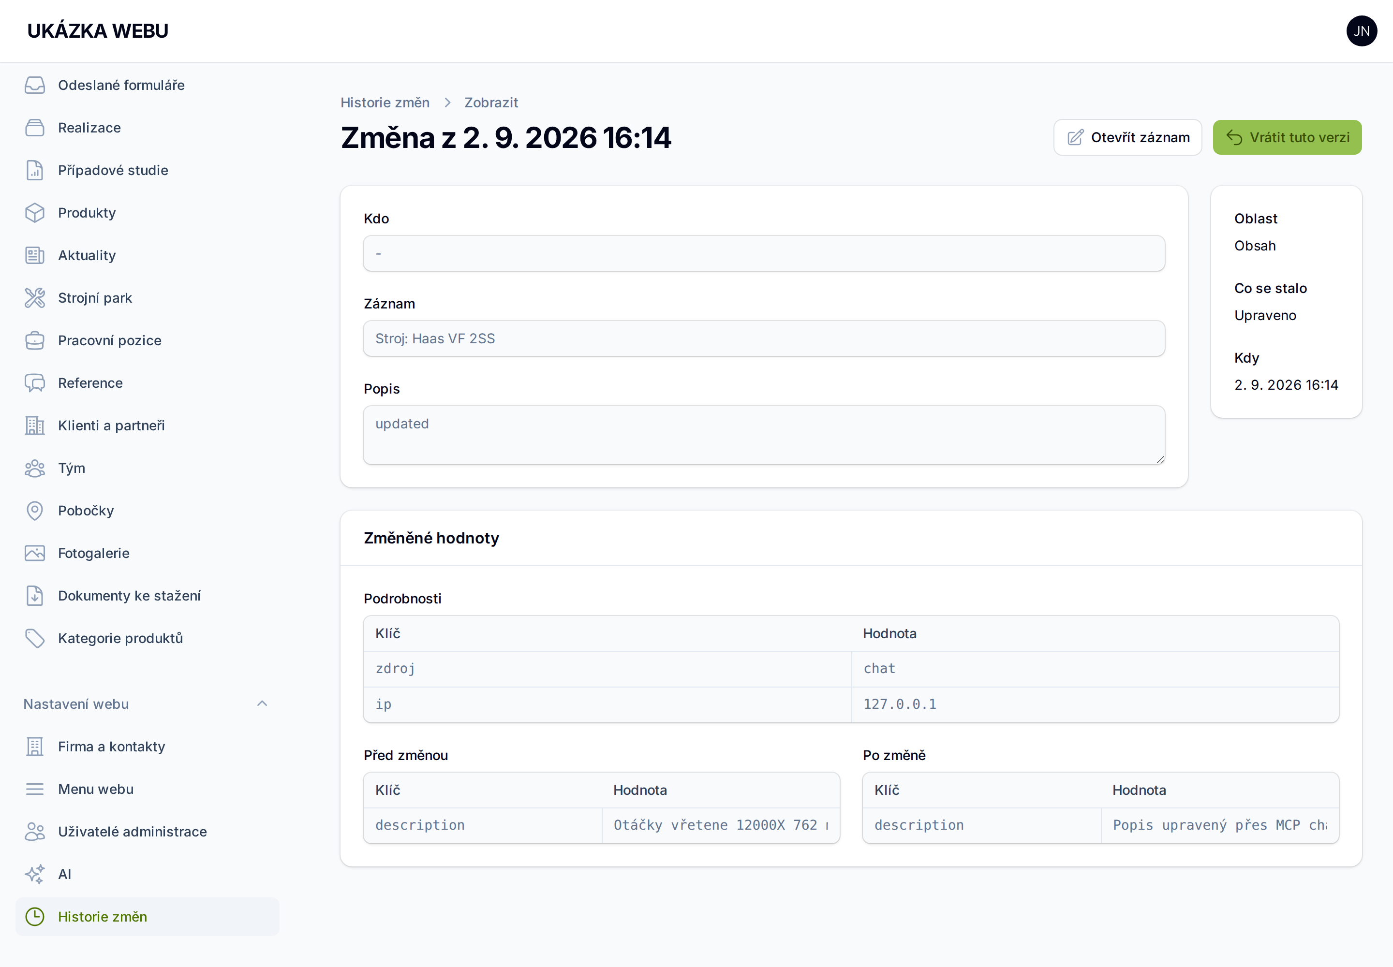Click the AI sparkles icon
The width and height of the screenshot is (1393, 967).
pos(34,874)
